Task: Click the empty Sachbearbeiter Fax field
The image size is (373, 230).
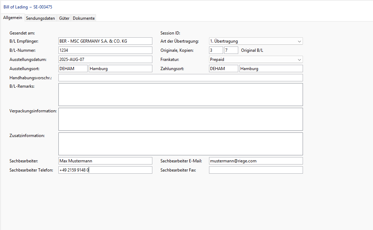Action: [256, 170]
